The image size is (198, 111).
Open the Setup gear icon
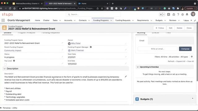pyautogui.click(x=183, y=14)
